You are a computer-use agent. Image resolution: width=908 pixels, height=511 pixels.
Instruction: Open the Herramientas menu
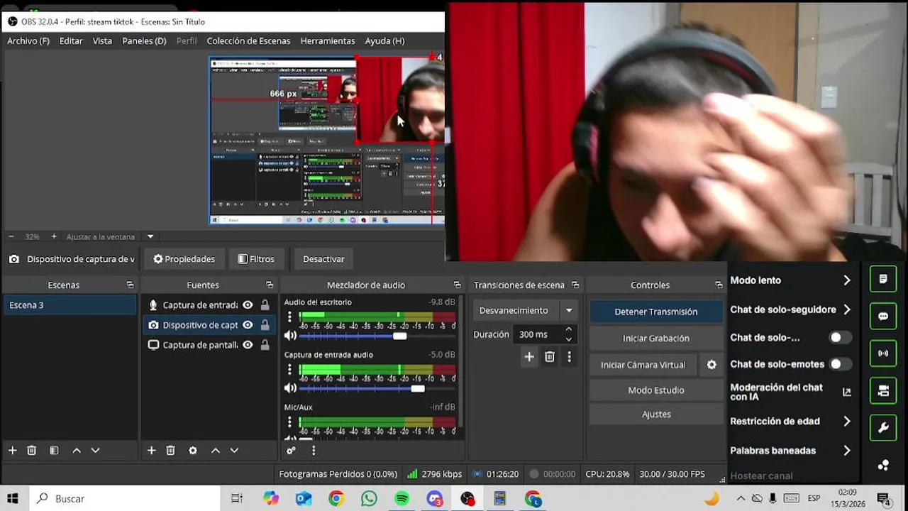click(328, 41)
